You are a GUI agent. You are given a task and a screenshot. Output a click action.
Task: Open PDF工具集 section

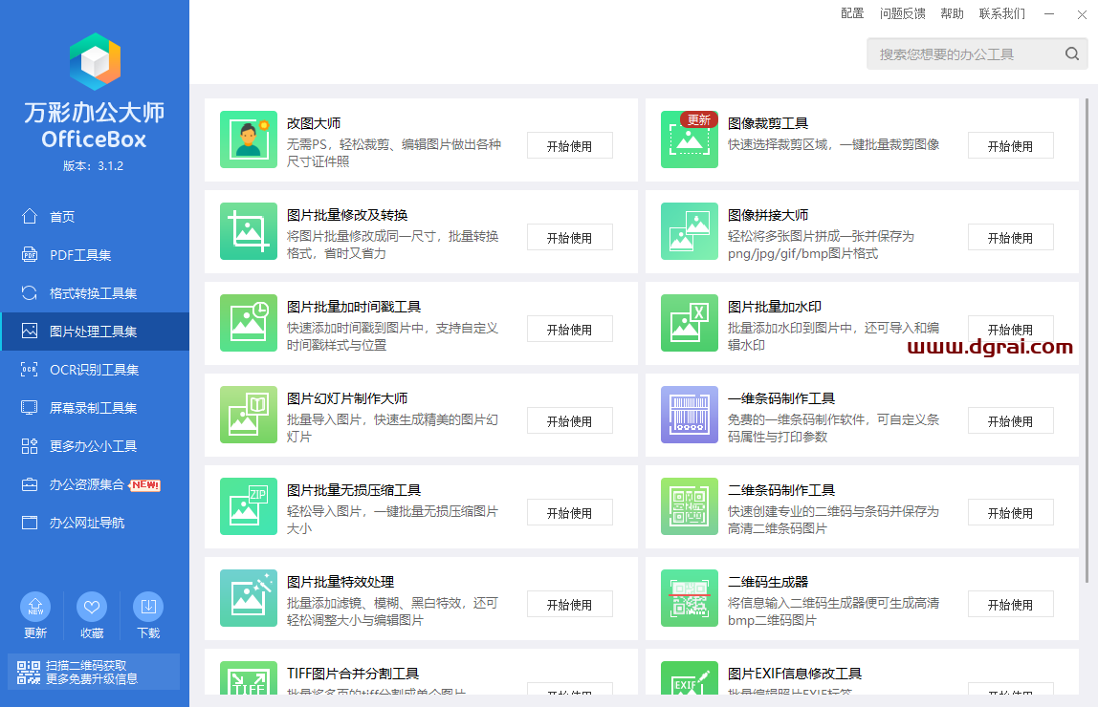coord(95,254)
